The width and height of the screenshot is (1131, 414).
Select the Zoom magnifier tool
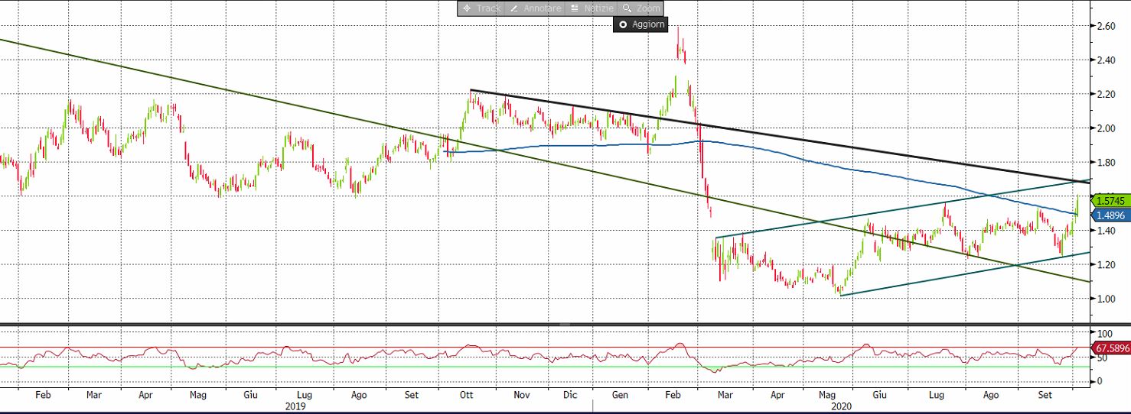[640, 8]
